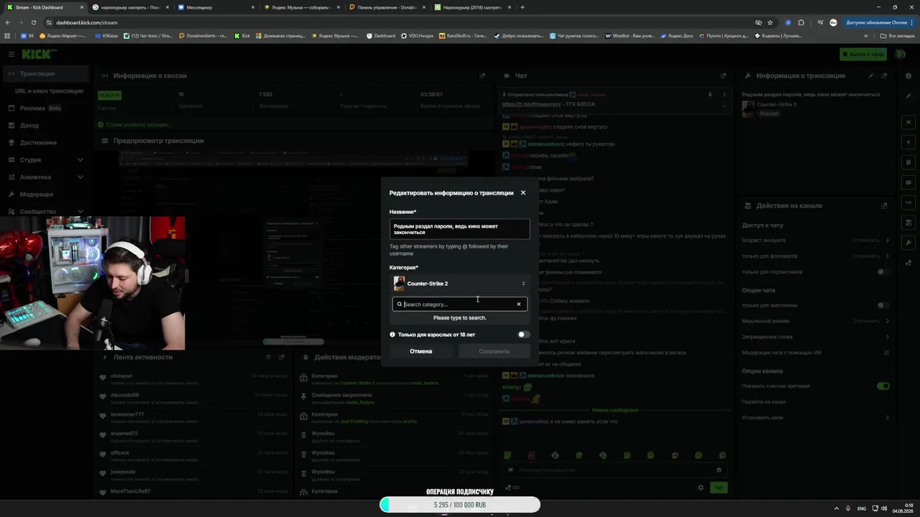Expand the Установить цели setting
Viewport: 920px width, 517px height.
816,417
